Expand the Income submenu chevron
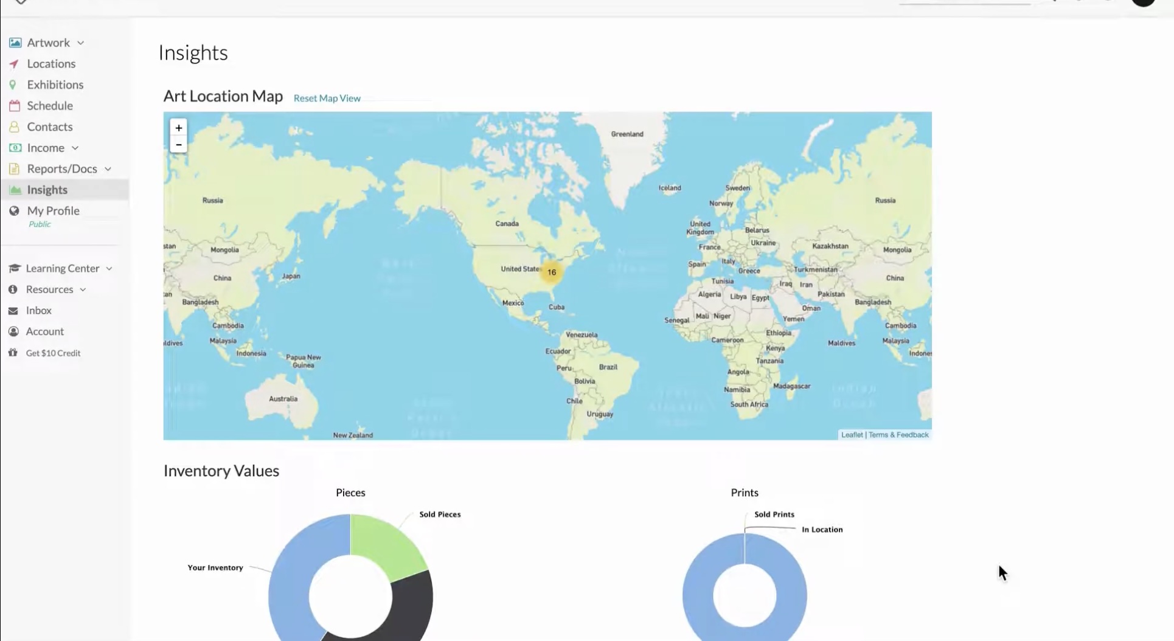The image size is (1174, 641). point(75,148)
